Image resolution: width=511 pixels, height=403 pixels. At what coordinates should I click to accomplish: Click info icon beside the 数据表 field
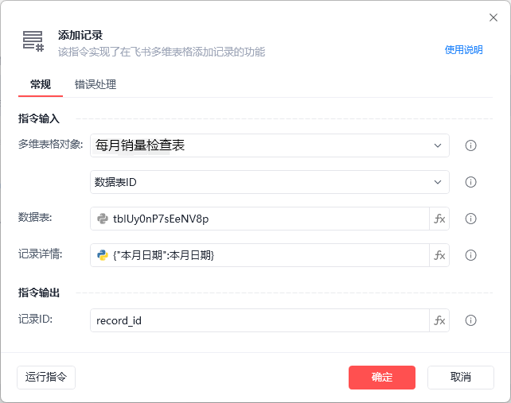coord(470,219)
